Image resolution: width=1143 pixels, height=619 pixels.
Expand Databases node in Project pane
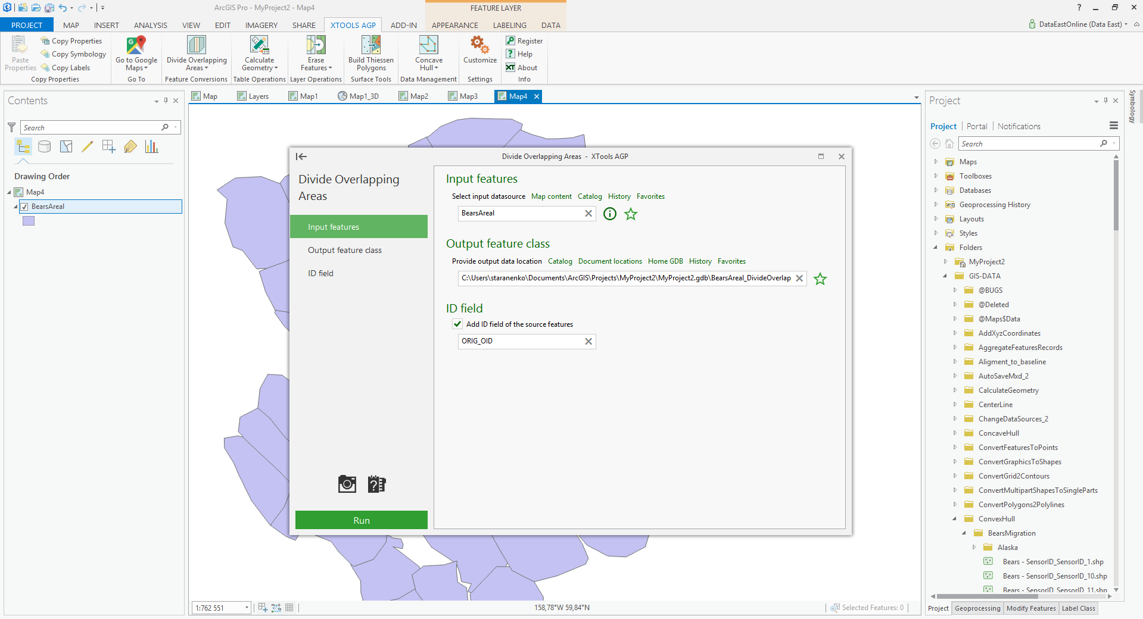pos(936,190)
